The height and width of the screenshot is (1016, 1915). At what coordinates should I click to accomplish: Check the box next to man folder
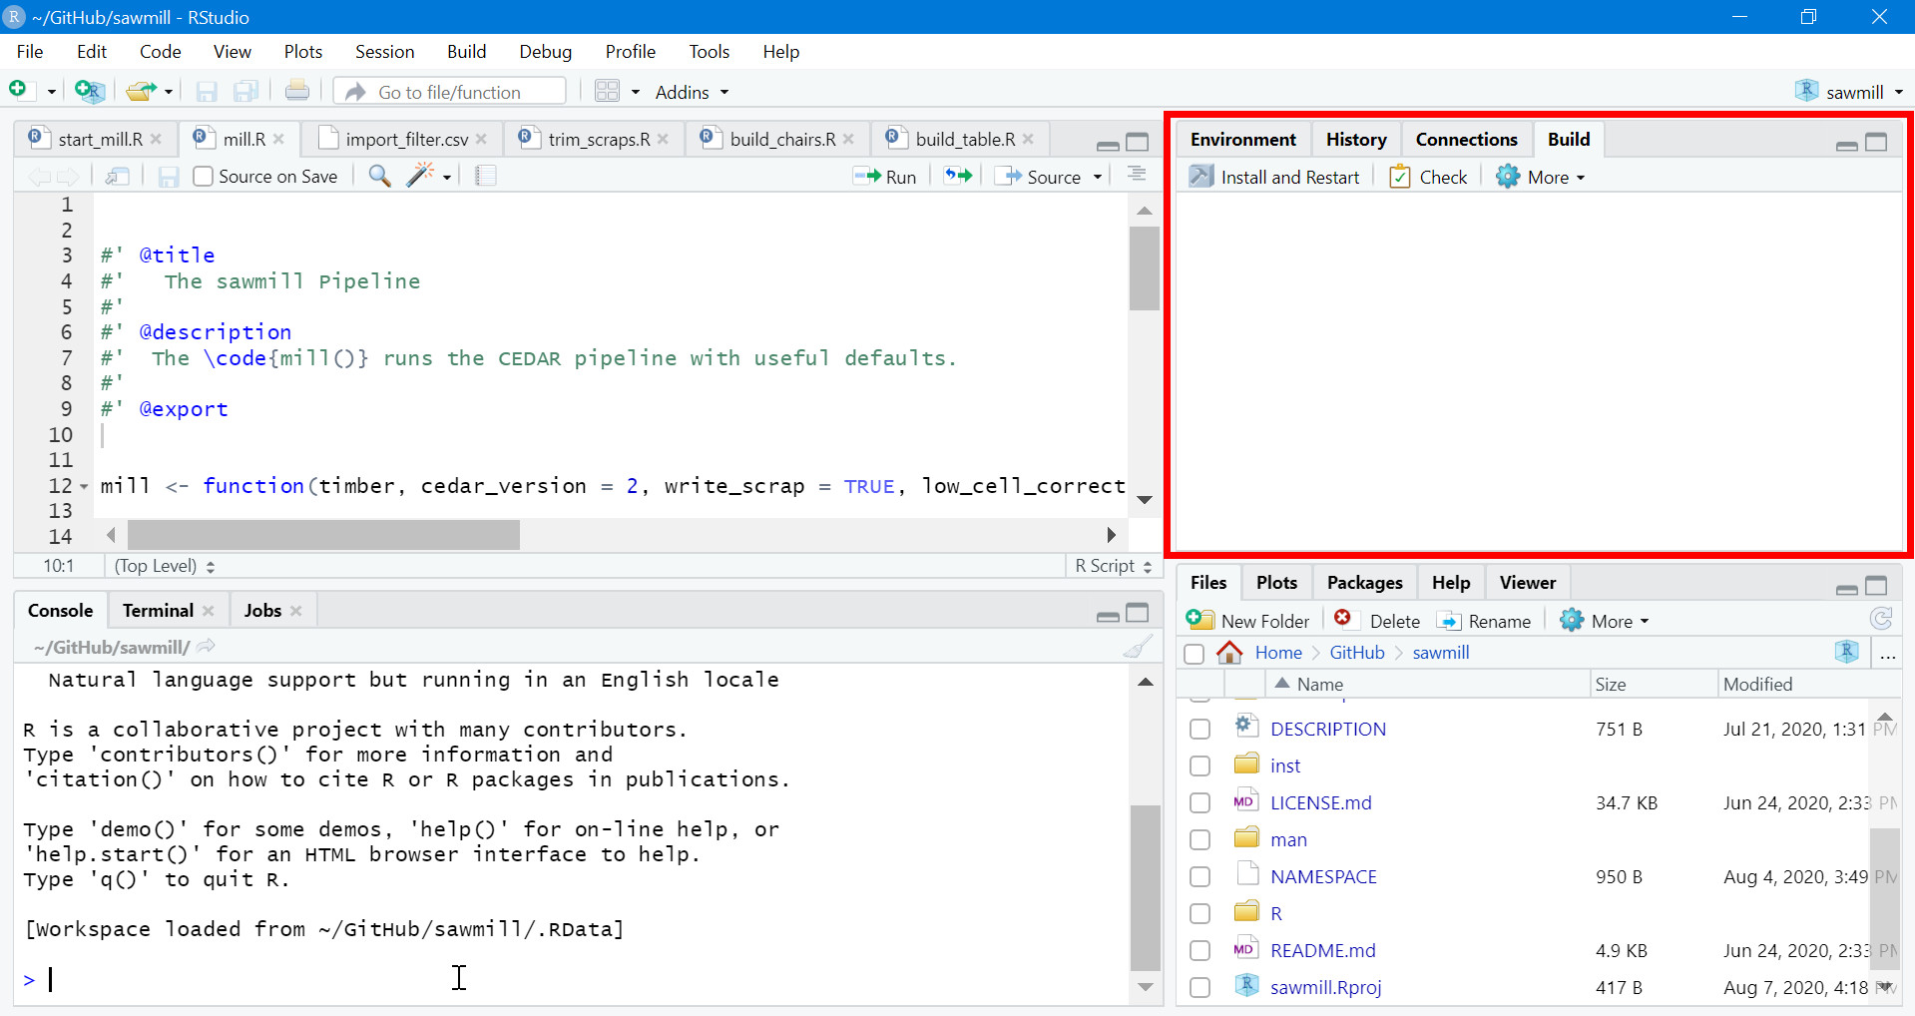pos(1200,840)
